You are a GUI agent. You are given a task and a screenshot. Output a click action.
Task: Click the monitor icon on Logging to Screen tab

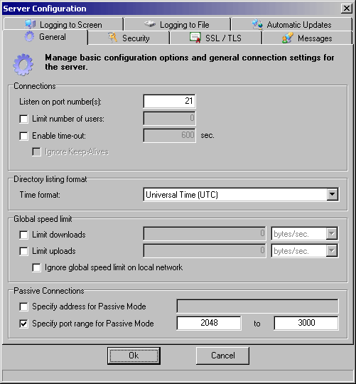click(31, 24)
